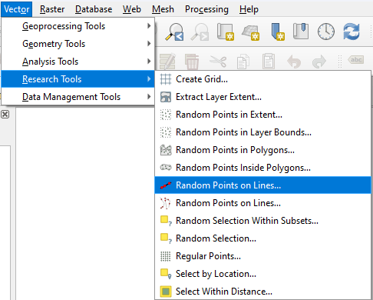The height and width of the screenshot is (300, 373).
Task: Expand Analysis Tools submenu
Action: (78, 62)
